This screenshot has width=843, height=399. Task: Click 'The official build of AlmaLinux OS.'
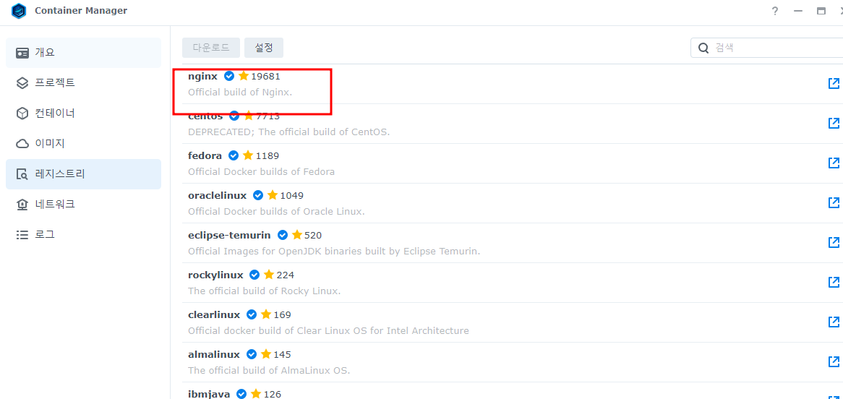(269, 371)
